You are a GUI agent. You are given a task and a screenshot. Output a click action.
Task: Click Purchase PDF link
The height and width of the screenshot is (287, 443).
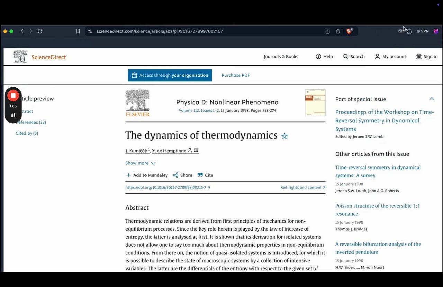236,75
